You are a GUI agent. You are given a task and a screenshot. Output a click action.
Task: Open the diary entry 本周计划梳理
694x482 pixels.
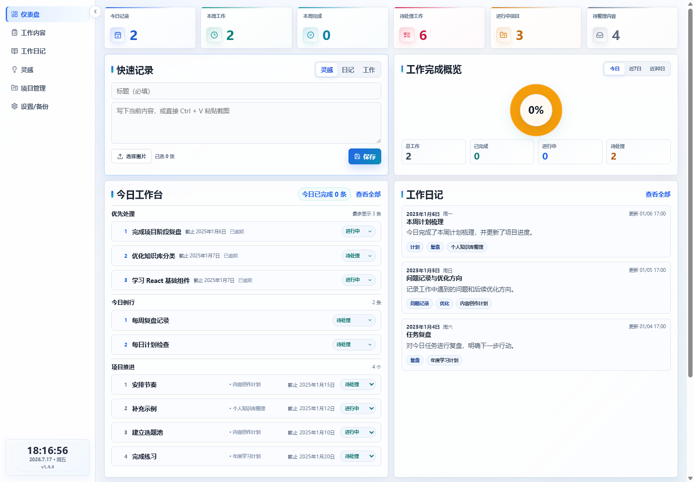coord(536,230)
